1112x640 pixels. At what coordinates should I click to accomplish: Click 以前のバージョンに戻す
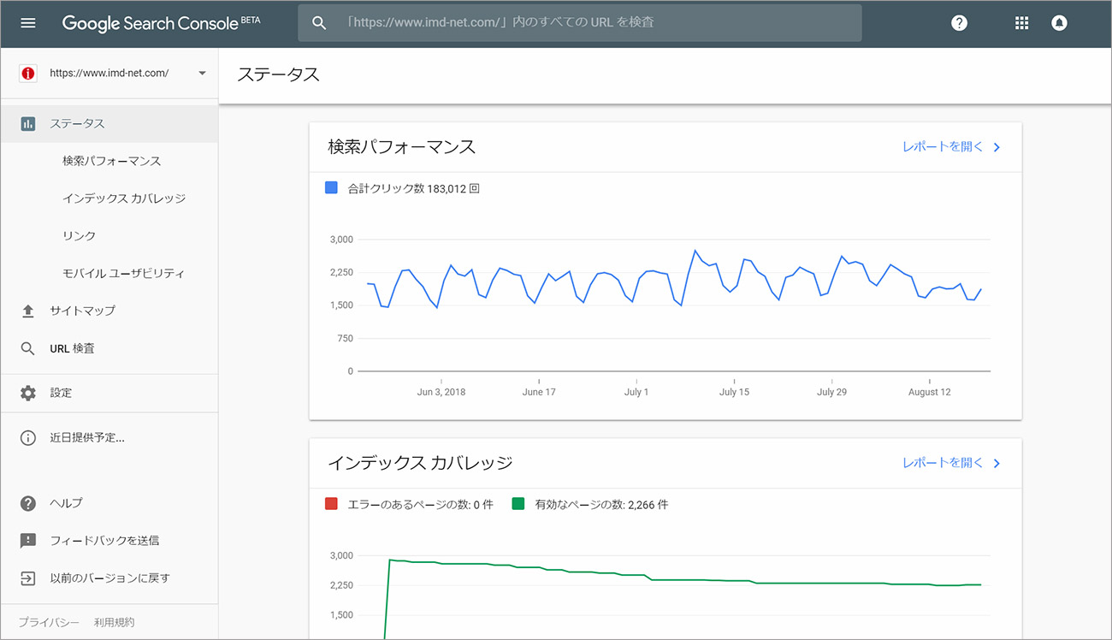tap(109, 578)
